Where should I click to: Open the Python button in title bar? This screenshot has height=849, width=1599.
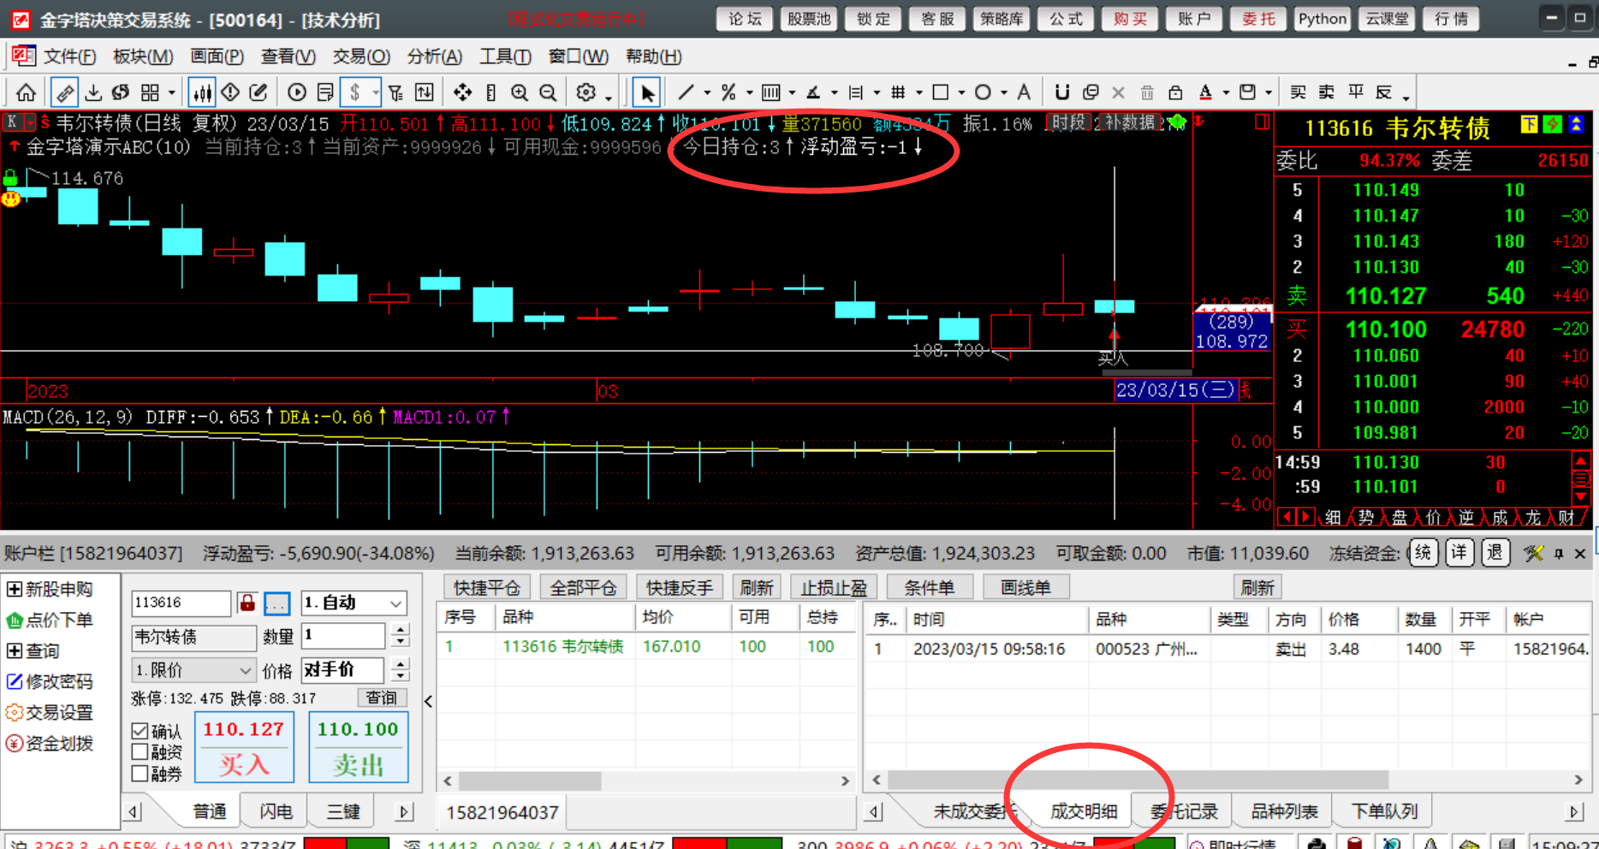coord(1323,19)
